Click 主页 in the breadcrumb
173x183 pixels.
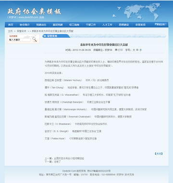coord(11,31)
